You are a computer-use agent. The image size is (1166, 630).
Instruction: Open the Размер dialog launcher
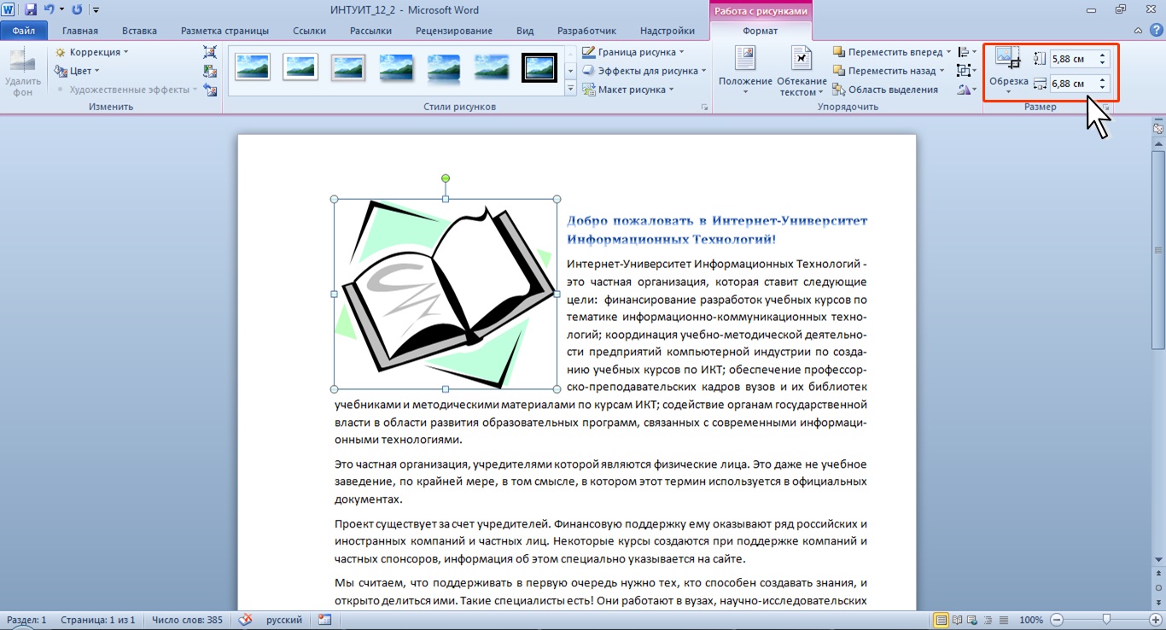[x=1106, y=108]
